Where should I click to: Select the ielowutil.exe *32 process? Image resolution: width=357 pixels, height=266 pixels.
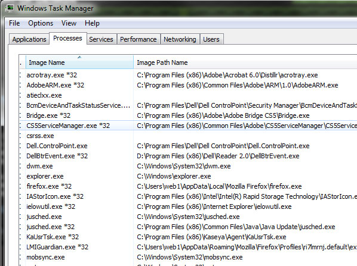coord(51,206)
